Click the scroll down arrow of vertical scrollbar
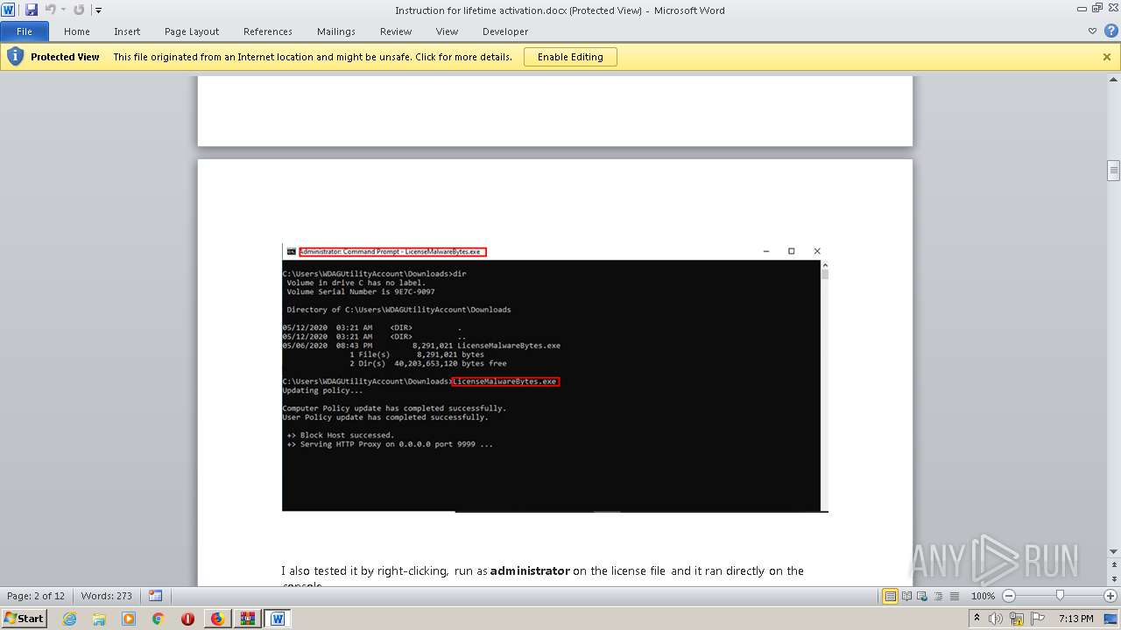The height and width of the screenshot is (630, 1121). (x=1113, y=550)
